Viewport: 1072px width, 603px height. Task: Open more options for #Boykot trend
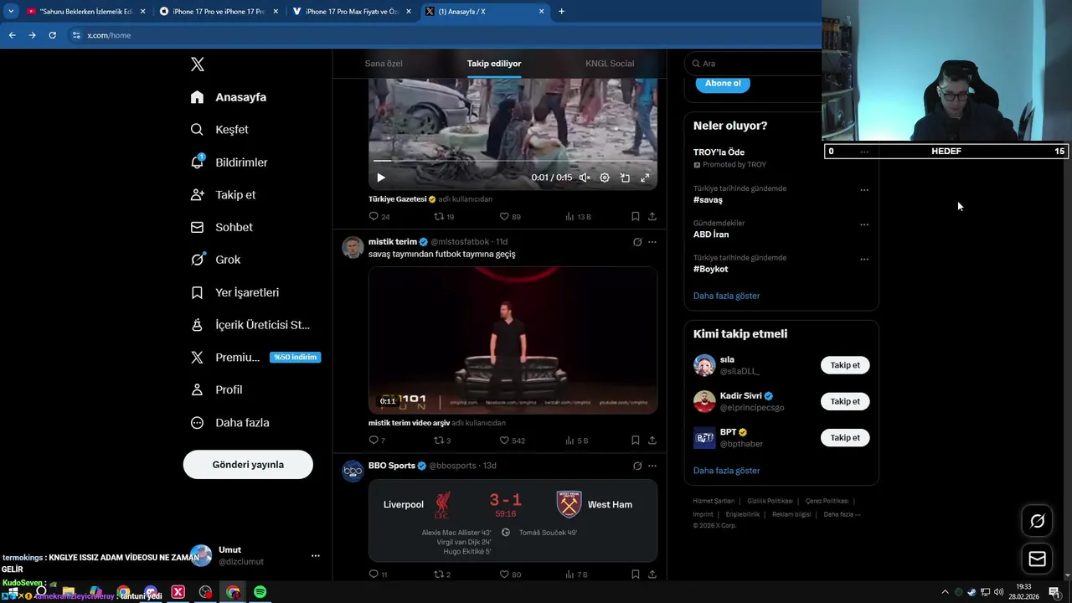tap(864, 260)
